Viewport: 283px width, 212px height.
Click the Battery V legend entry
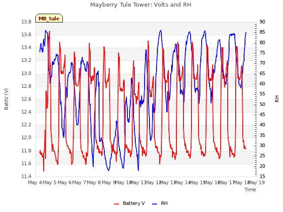[x=134, y=203]
